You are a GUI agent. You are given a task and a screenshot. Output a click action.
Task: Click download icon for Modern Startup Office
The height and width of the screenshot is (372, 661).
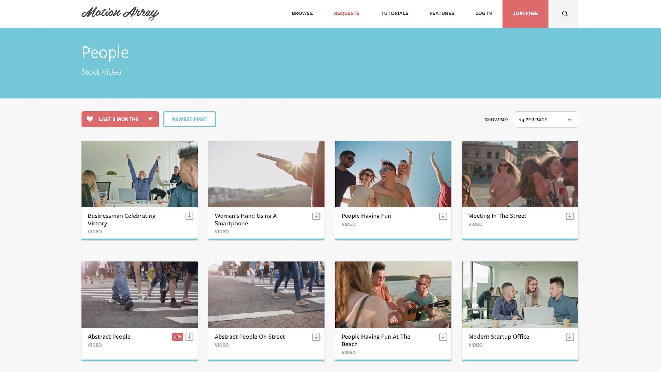click(570, 337)
